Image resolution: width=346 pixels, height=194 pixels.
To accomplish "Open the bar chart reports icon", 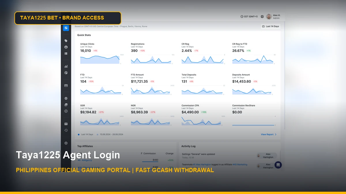I will pos(66,66).
